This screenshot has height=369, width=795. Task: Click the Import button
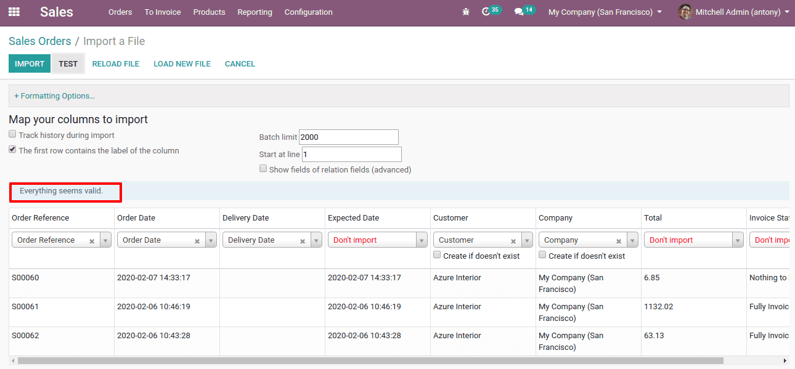click(30, 63)
